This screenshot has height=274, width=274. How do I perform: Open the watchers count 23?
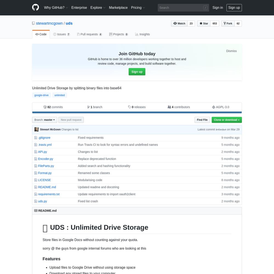191,23
